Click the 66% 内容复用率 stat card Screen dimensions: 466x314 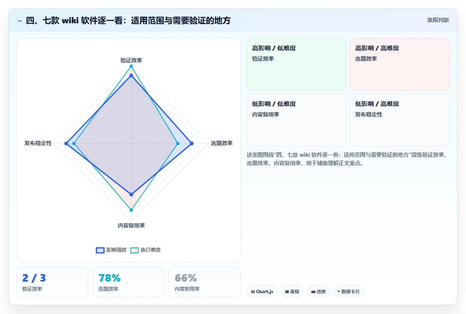click(x=204, y=282)
